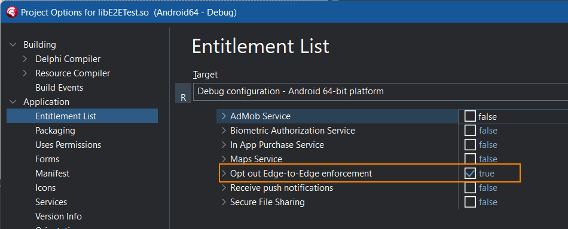Click Receive push notifications label
568x229 pixels.
tap(282, 188)
